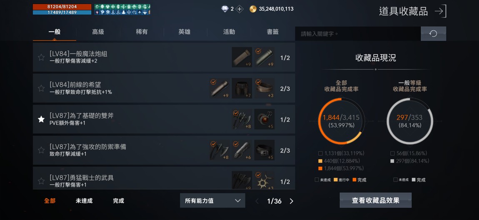This screenshot has height=220, width=479.
Task: Toggle bookmark star for 前線的希望
Action: tap(41, 88)
